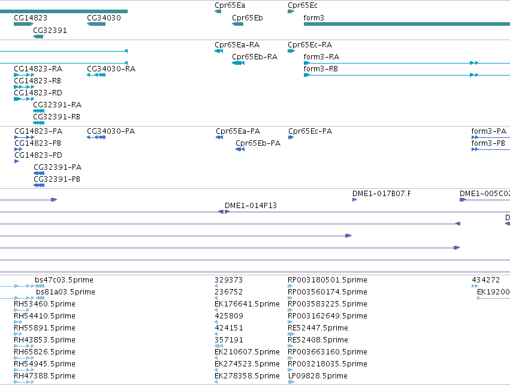Image resolution: width=510 pixels, height=385 pixels.
Task: Select the EK274523.5prime EST label
Action: click(x=247, y=364)
